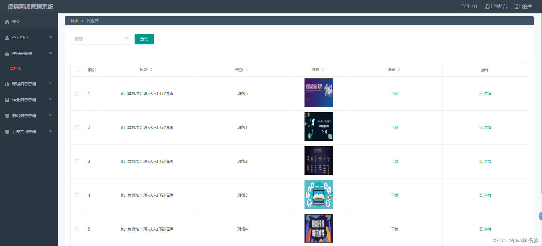Collapse the 课程表管理 menu chevron
This screenshot has height=246, width=542.
[x=50, y=53]
